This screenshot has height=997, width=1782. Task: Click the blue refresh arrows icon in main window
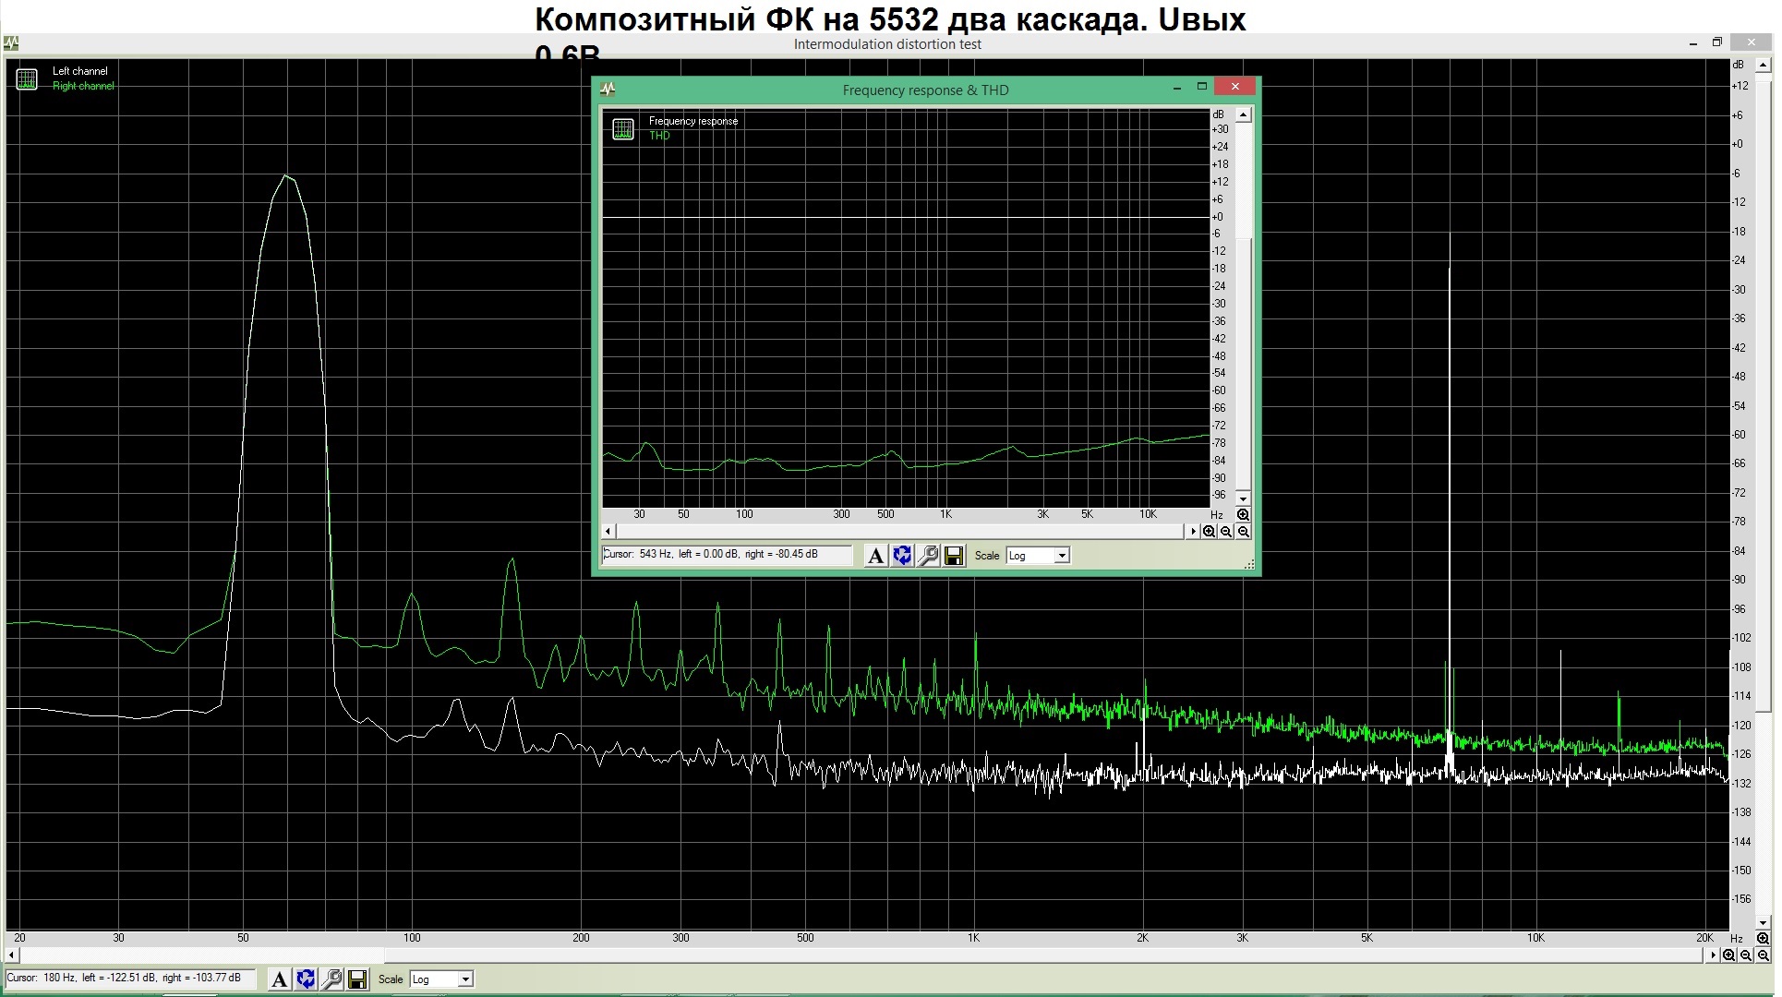click(x=306, y=979)
